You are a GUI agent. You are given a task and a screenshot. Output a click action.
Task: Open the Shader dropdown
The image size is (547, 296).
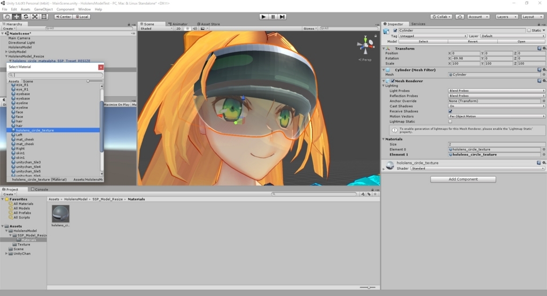(x=478, y=169)
